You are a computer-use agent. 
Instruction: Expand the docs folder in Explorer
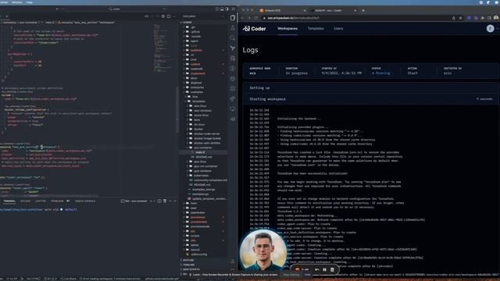coord(194,78)
